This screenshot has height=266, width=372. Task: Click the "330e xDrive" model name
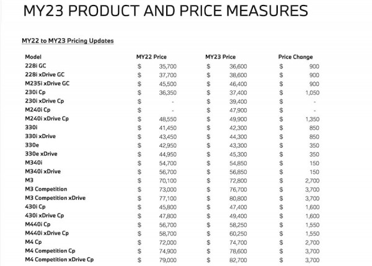coord(41,153)
